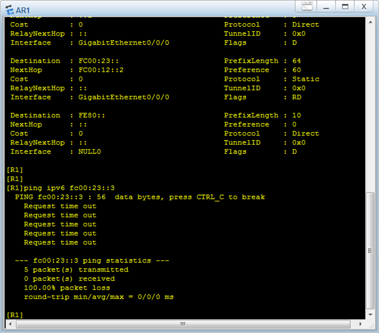Screen dimensions: 379x333
Task: Click the window layout icon beside minimize button
Action: [x=307, y=6]
